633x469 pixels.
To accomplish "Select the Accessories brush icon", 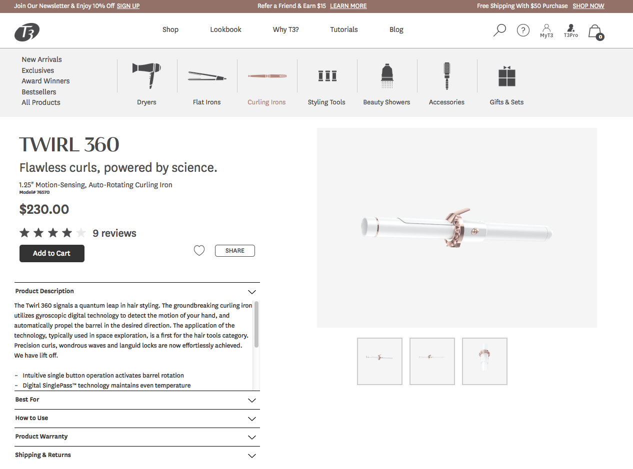I will (447, 75).
